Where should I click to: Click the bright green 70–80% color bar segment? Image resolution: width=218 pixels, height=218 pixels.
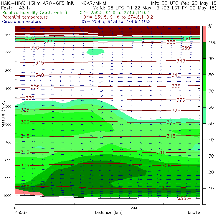[x=204, y=83]
